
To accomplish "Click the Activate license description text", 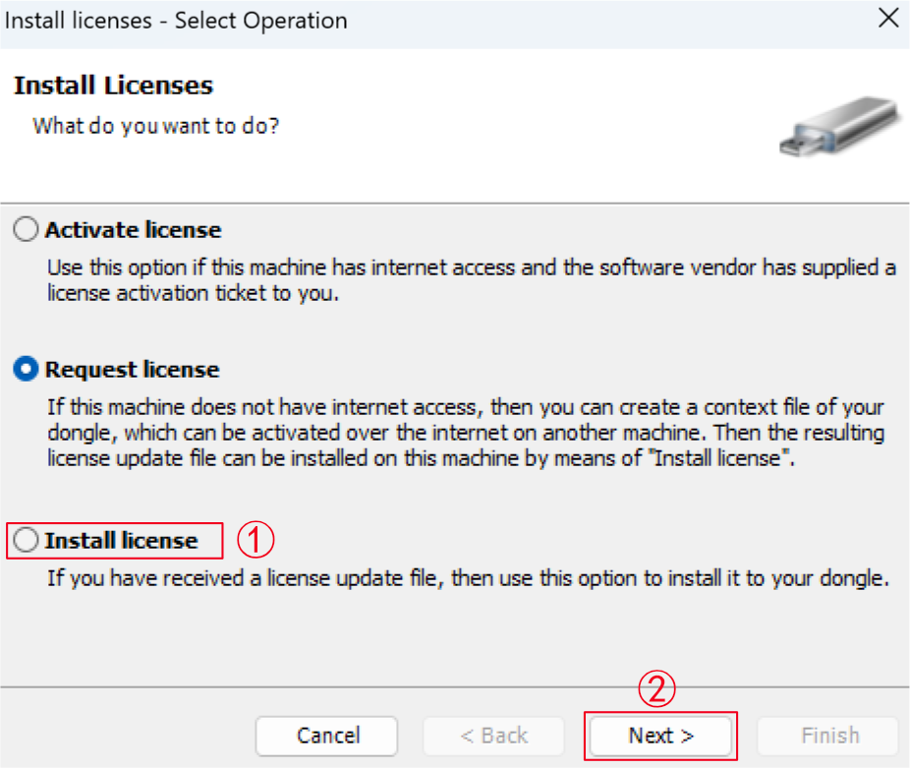I will [472, 280].
